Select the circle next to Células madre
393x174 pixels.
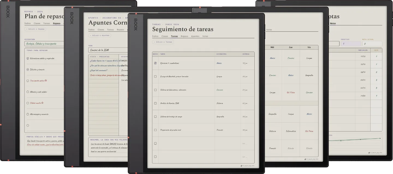coord(28,103)
